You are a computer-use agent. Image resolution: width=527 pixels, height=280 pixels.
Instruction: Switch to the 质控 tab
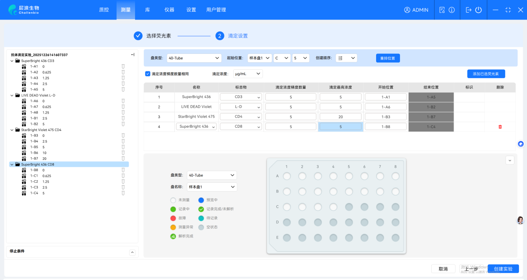tap(104, 10)
